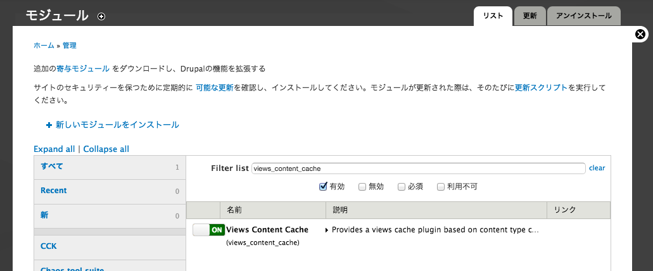Follow the 更新スクリプト link

tap(541, 88)
